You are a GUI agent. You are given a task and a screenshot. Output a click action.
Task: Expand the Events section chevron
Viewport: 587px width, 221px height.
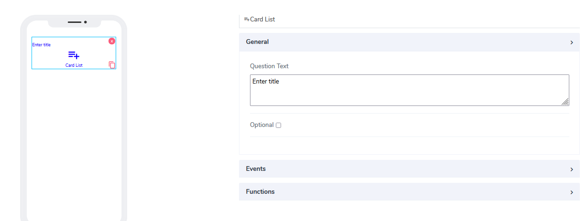tap(571, 169)
